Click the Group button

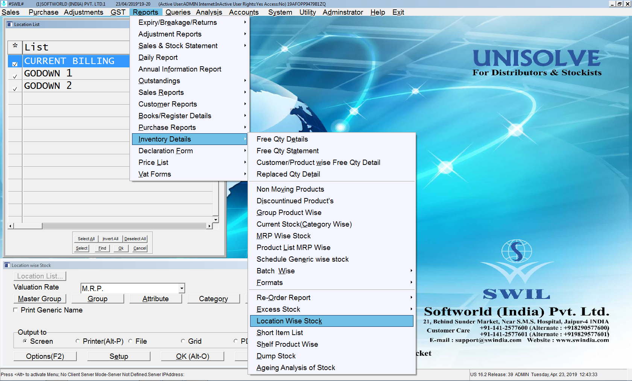[97, 299]
